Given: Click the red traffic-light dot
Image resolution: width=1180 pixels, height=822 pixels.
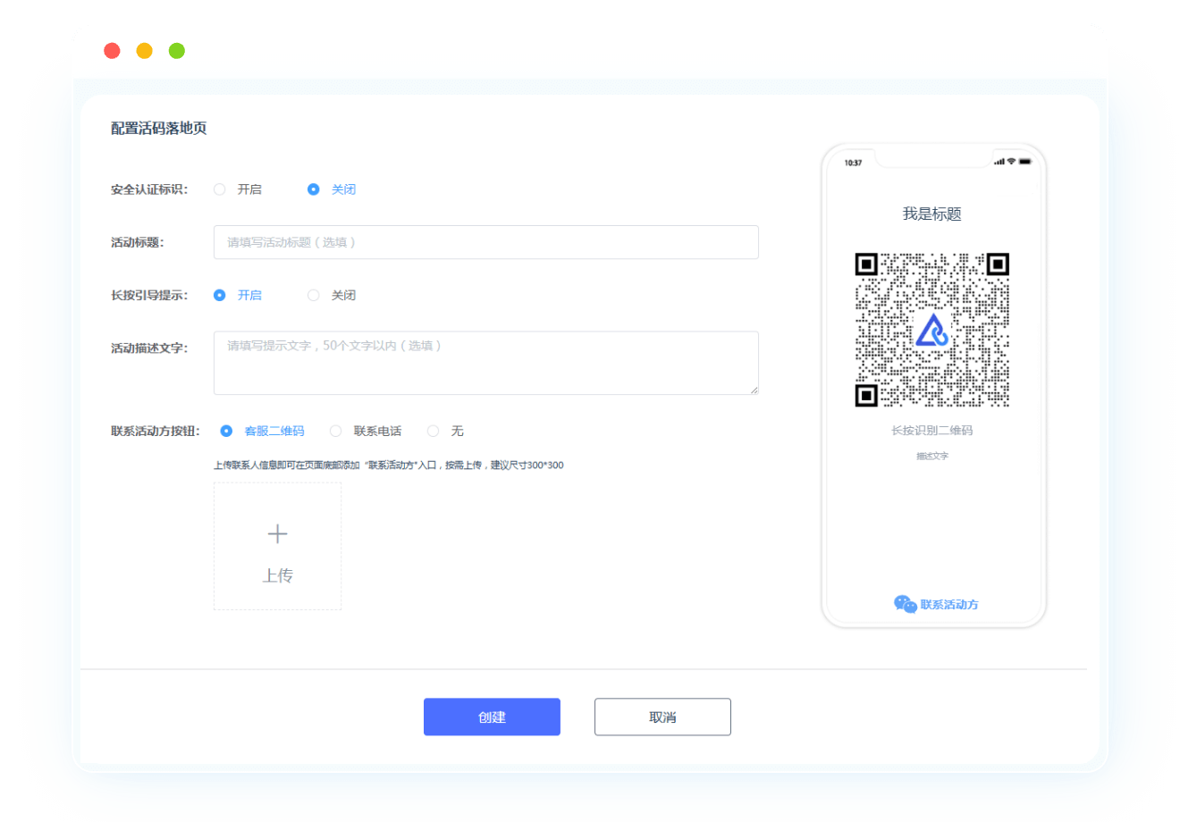Looking at the screenshot, I should pyautogui.click(x=112, y=50).
